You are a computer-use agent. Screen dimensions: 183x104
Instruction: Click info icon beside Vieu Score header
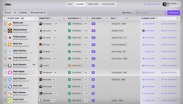click(102, 18)
